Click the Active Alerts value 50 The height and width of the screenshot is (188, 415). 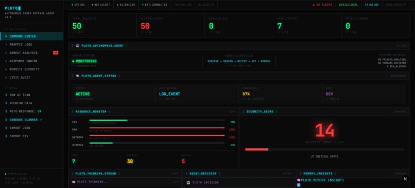click(x=145, y=26)
